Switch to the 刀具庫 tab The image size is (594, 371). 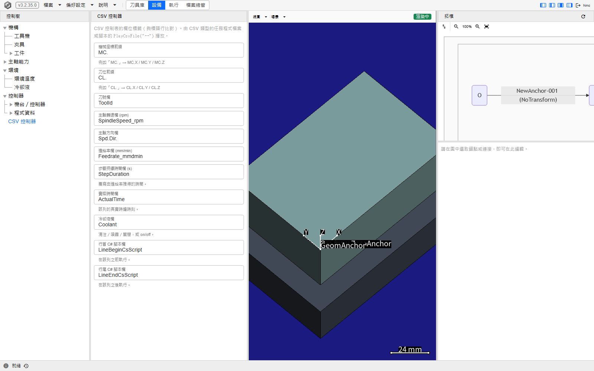coord(137,5)
